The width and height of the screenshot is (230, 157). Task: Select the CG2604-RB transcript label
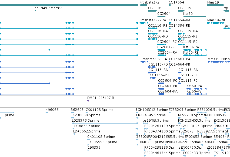tap(167, 47)
